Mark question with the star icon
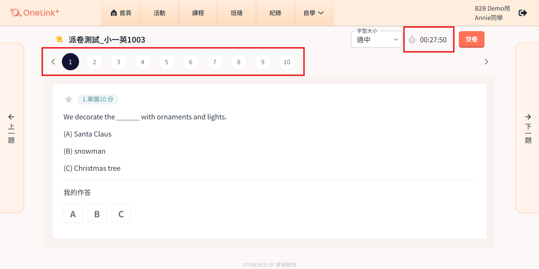The image size is (539, 269). coord(69,99)
